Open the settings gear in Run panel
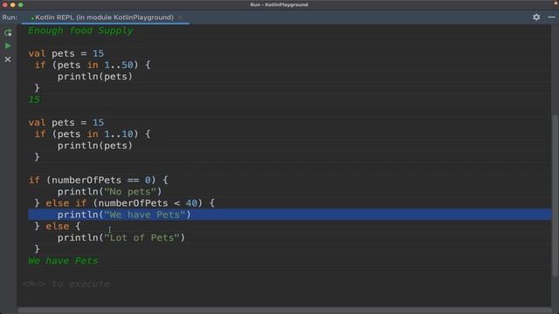 536,17
